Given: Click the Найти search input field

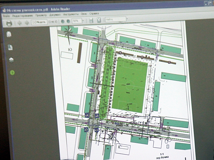Looking at the screenshot, I should click(115, 19).
